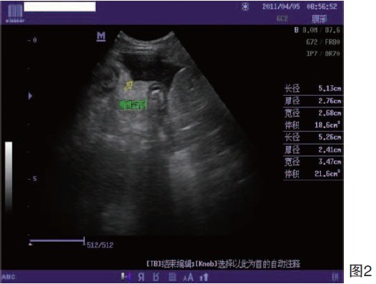Click the arrow up icon in bottom bar
Screen dimensions: 376x284
(x=204, y=278)
